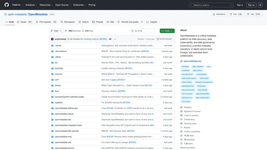Click anuj-kumary author avatar
Screen dimensions: 267x150
pyautogui.click(x=52, y=39)
